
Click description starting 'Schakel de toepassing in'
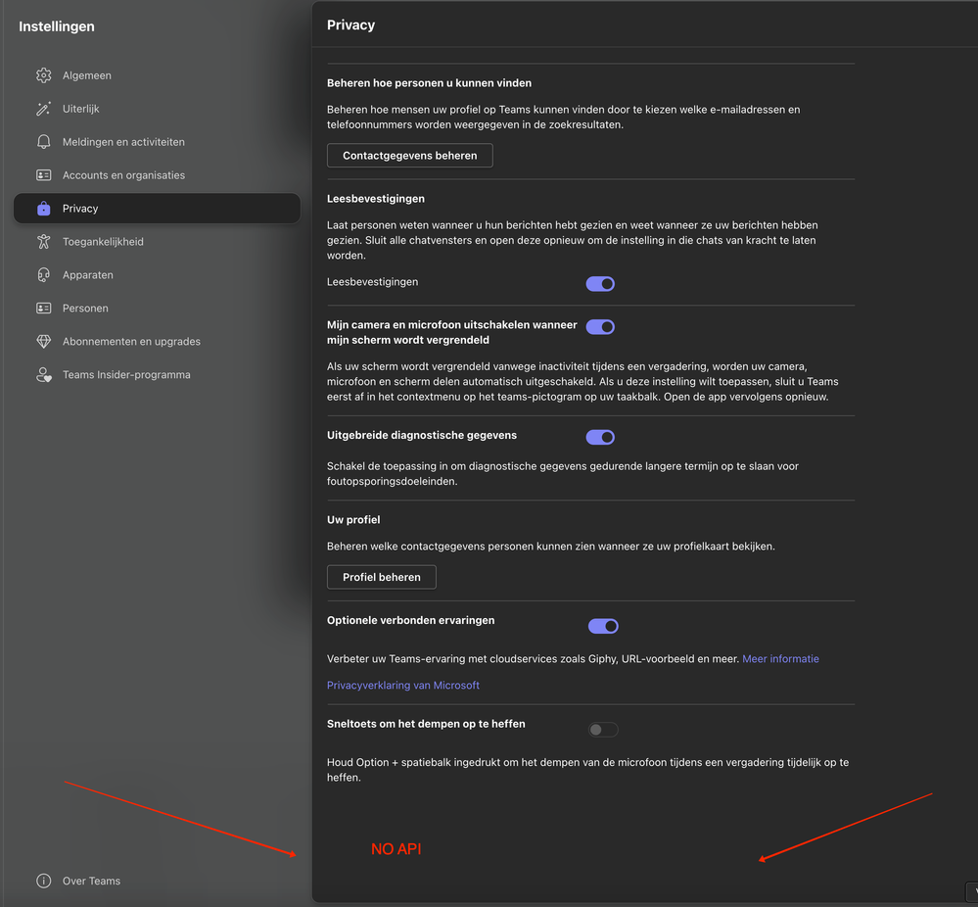click(563, 474)
